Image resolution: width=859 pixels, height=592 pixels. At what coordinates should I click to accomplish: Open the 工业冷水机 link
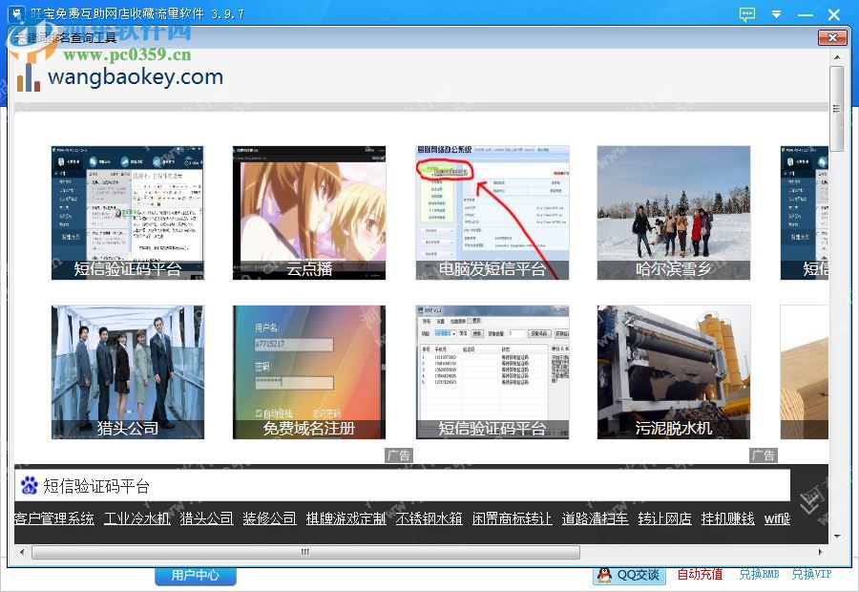(x=136, y=518)
